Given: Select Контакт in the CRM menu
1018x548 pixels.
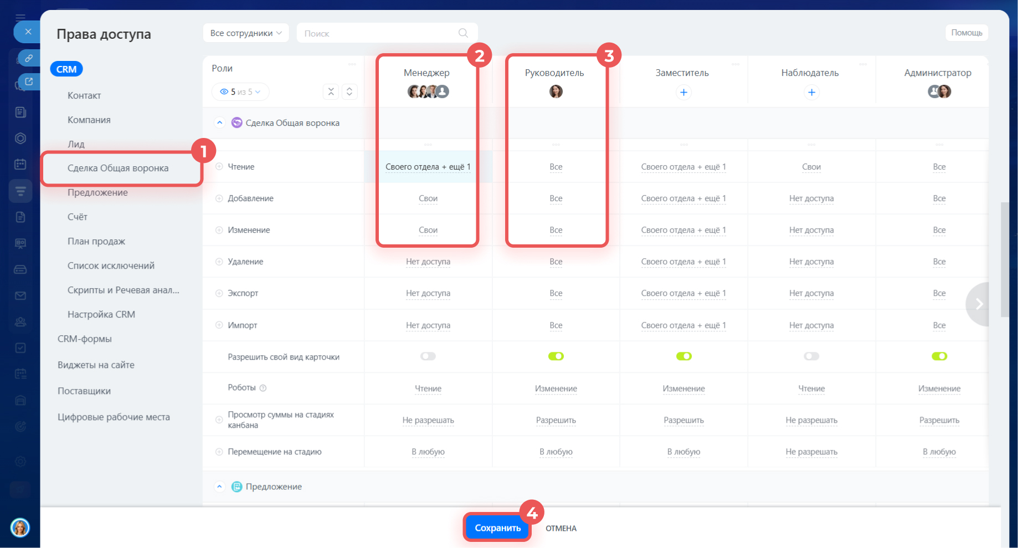Looking at the screenshot, I should (84, 95).
